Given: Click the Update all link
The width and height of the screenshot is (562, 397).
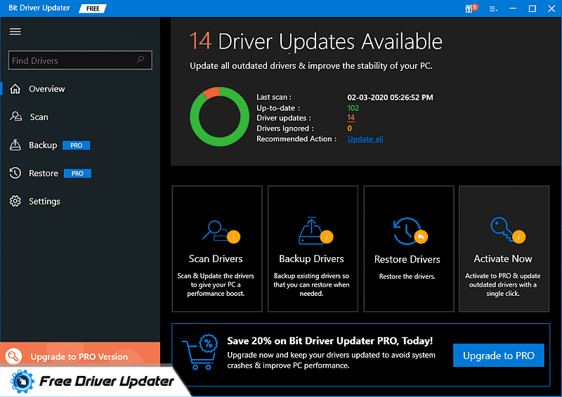Looking at the screenshot, I should click(365, 139).
